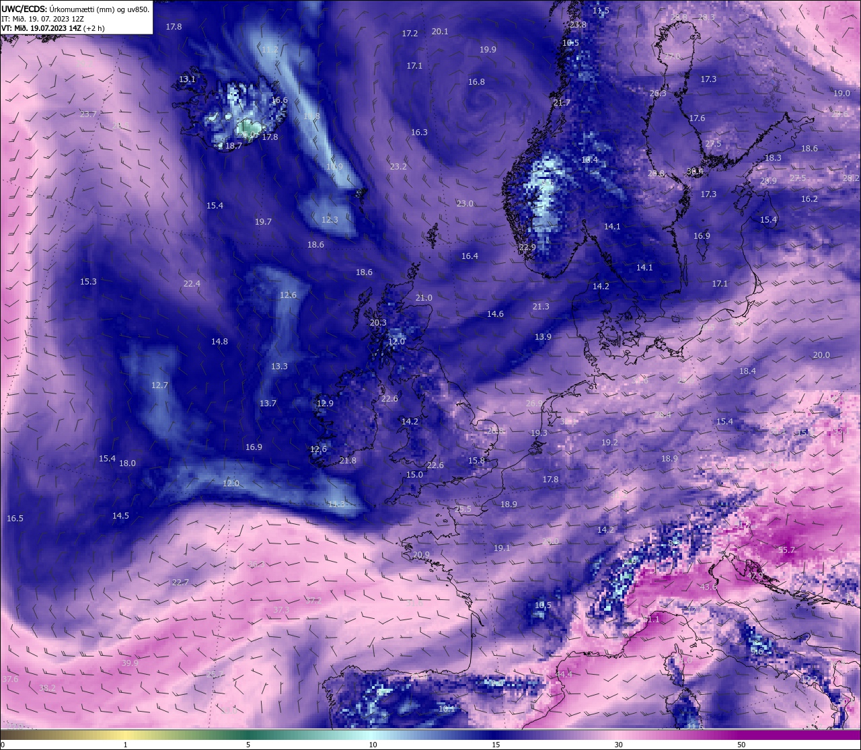Click the map value '43.6'
This screenshot has width=861, height=750.
coord(708,587)
